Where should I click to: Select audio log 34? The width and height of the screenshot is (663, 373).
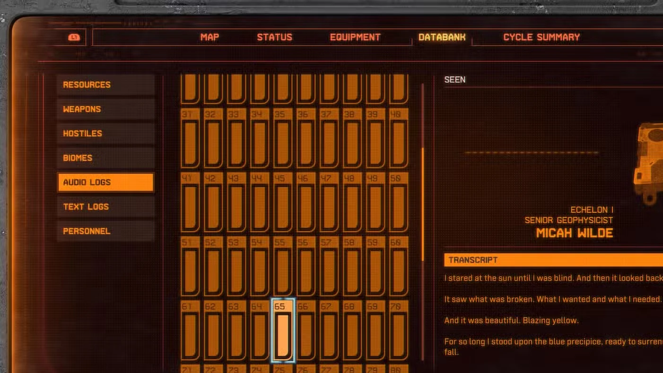tap(259, 138)
